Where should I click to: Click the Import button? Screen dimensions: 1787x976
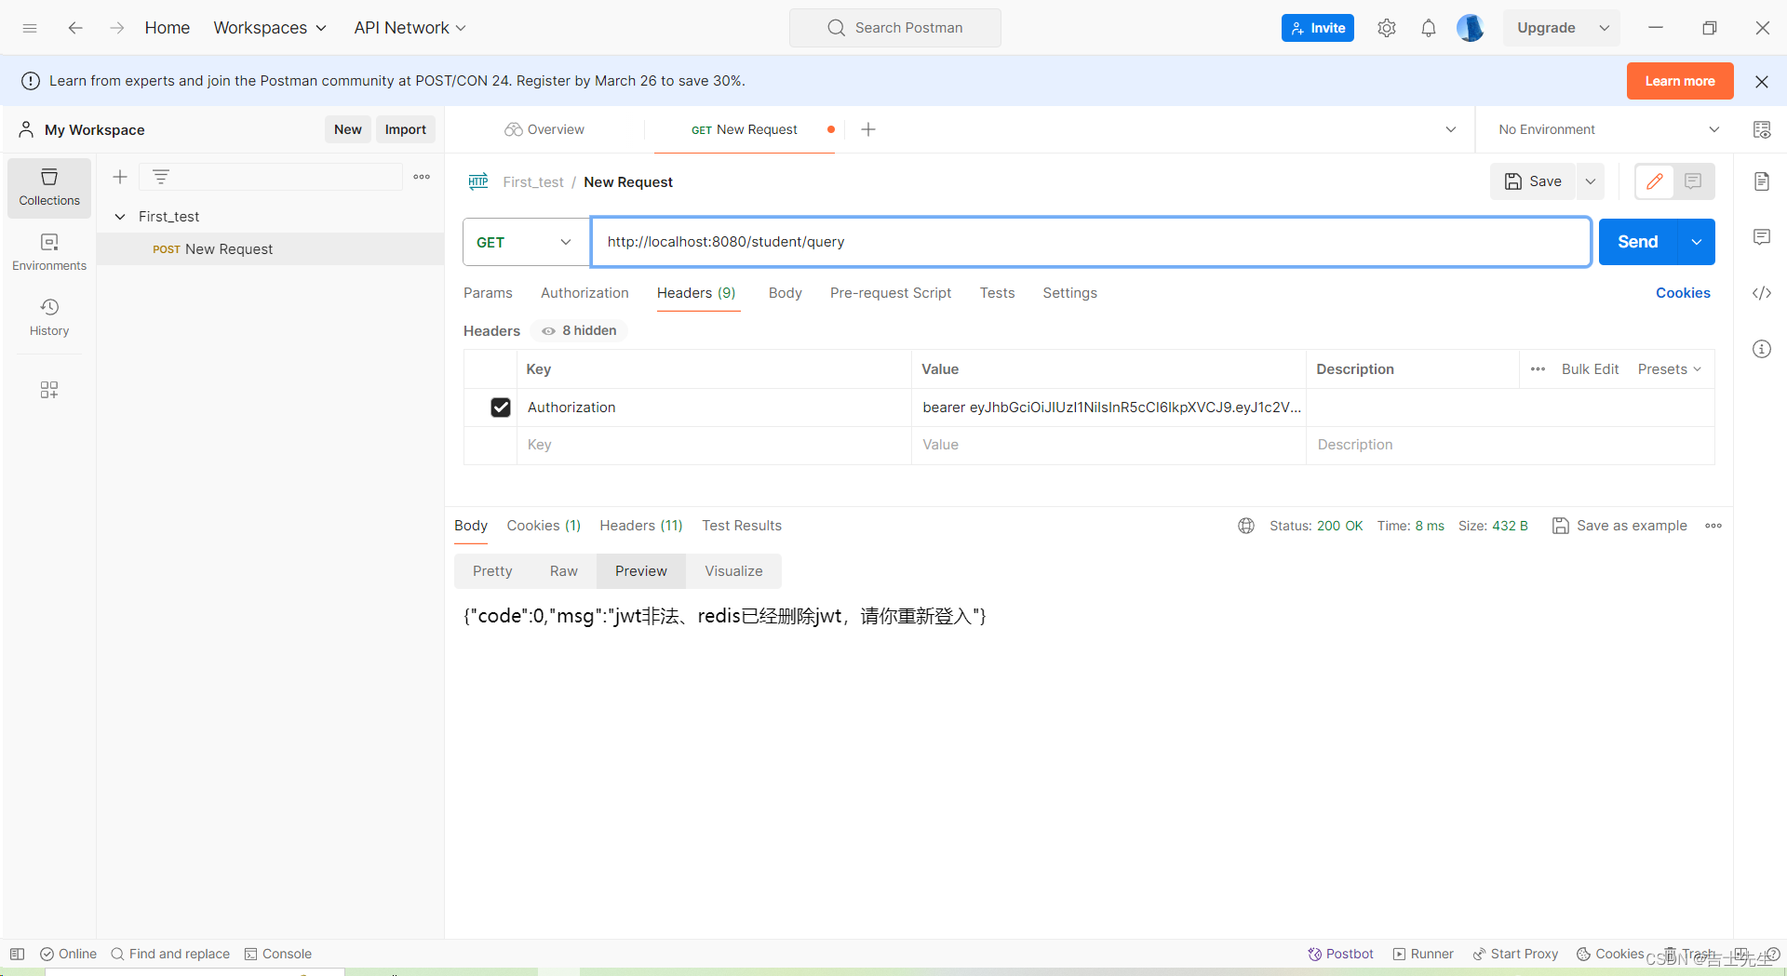[x=406, y=129]
